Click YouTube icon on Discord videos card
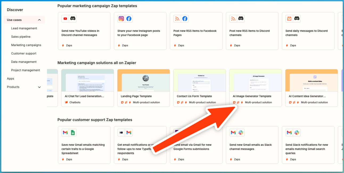The height and width of the screenshot is (173, 344). pos(65,19)
